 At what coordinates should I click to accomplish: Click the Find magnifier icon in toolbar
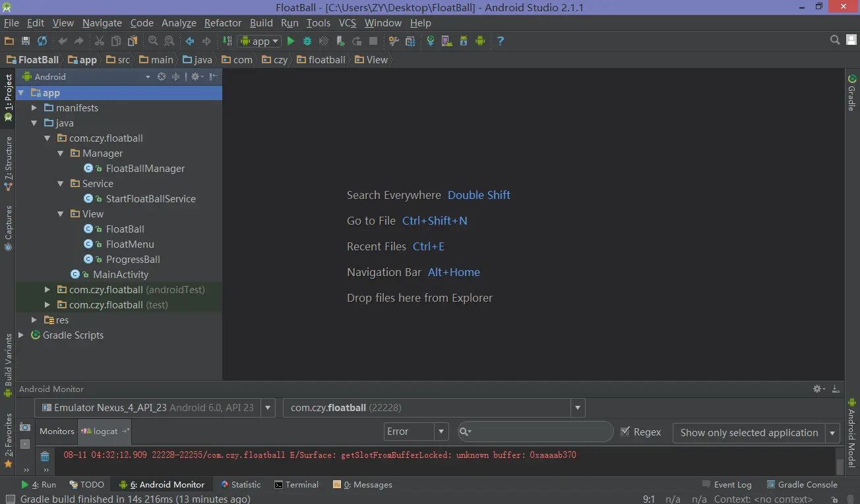click(x=153, y=41)
